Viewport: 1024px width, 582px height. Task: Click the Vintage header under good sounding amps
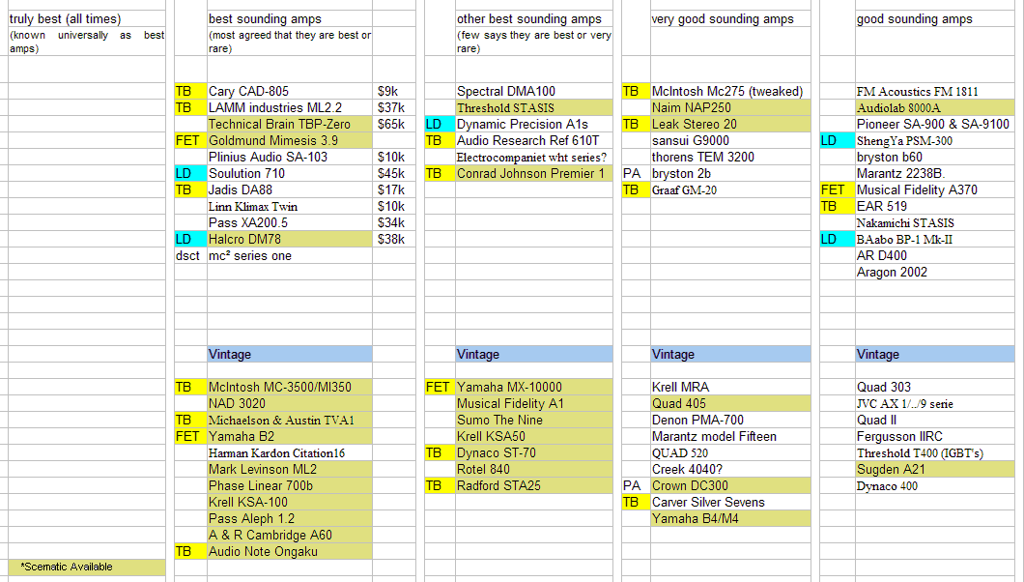(x=935, y=354)
